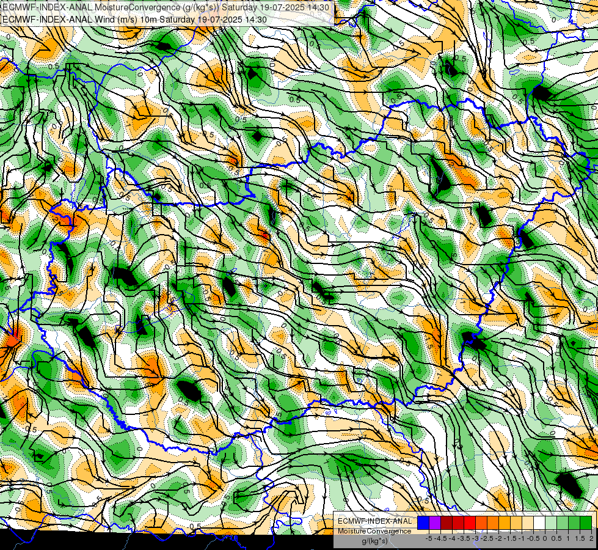598x550 pixels.
Task: Select the darkest red legend swatch
Action: tap(447, 523)
